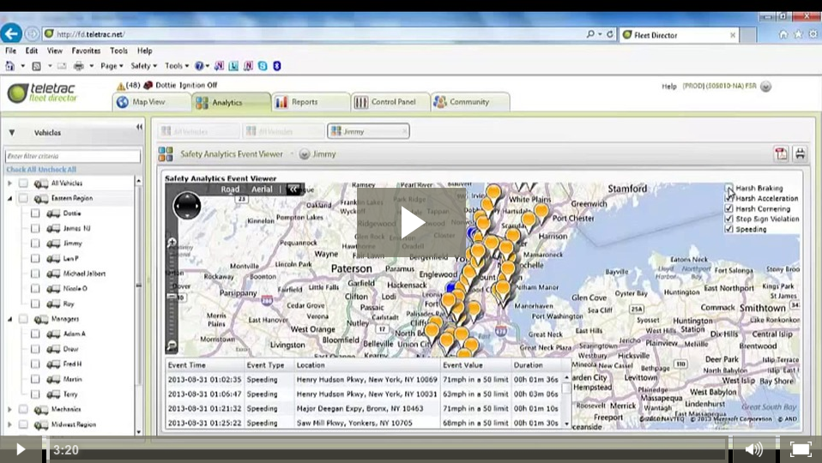Switch map to Aerial view
822x463 pixels.
pos(262,189)
